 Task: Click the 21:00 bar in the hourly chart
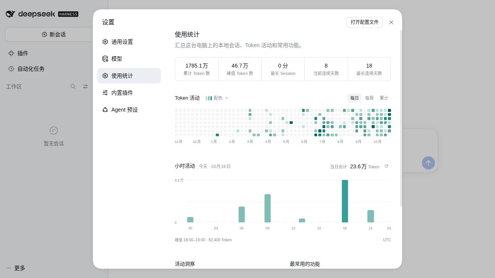(x=370, y=216)
